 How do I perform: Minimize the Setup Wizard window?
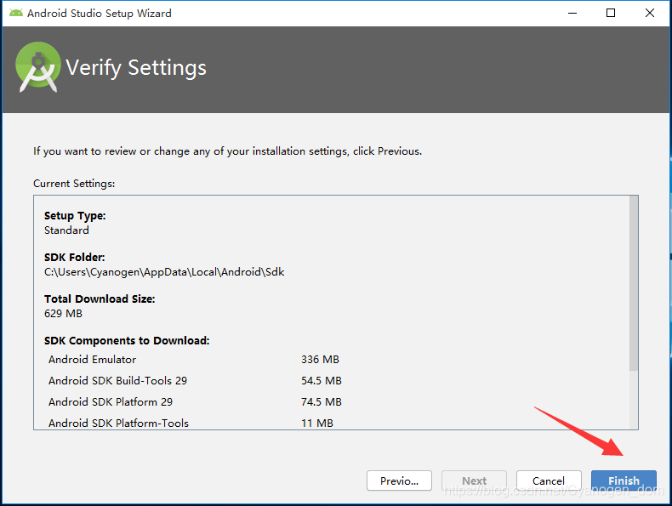tap(572, 13)
